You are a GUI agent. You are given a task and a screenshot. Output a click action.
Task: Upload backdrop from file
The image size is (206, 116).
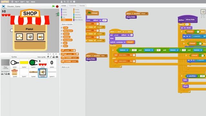click(6, 74)
